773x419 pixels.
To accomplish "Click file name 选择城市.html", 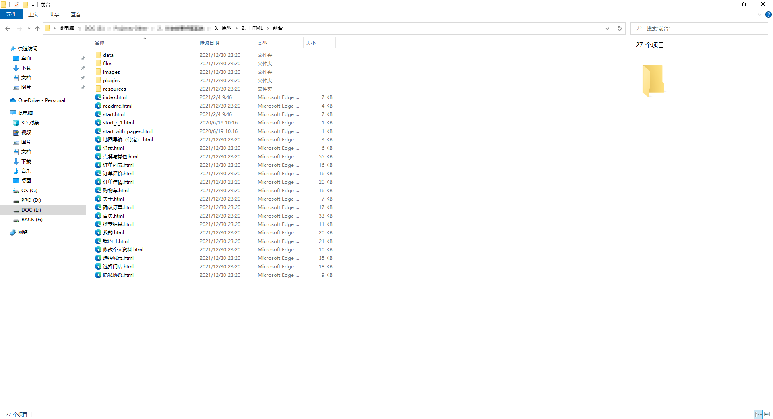I will [118, 258].
